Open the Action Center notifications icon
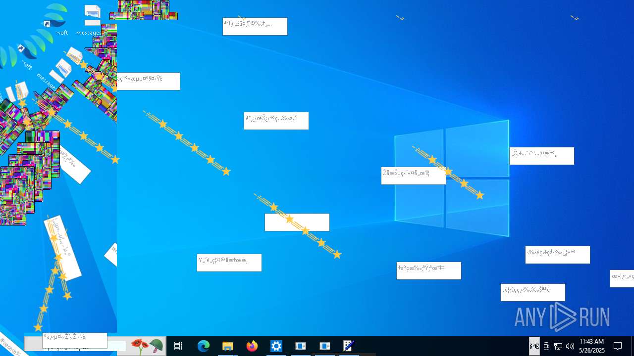Viewport: 634px width, 356px height. click(x=618, y=346)
